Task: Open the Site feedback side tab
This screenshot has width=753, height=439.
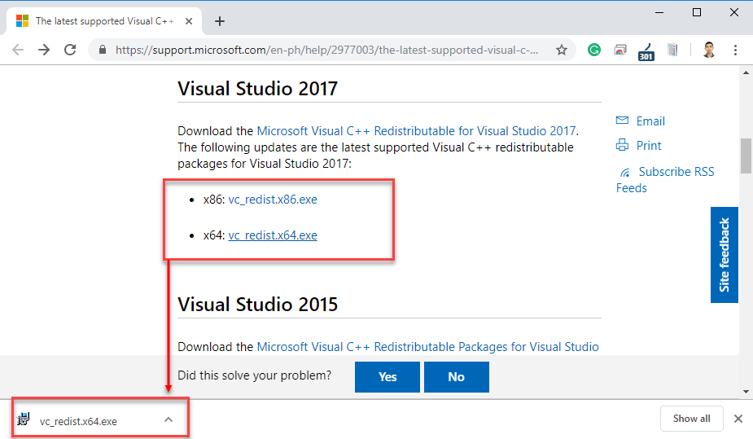Action: point(725,255)
